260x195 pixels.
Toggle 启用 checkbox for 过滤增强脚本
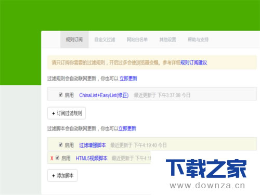pos(60,145)
